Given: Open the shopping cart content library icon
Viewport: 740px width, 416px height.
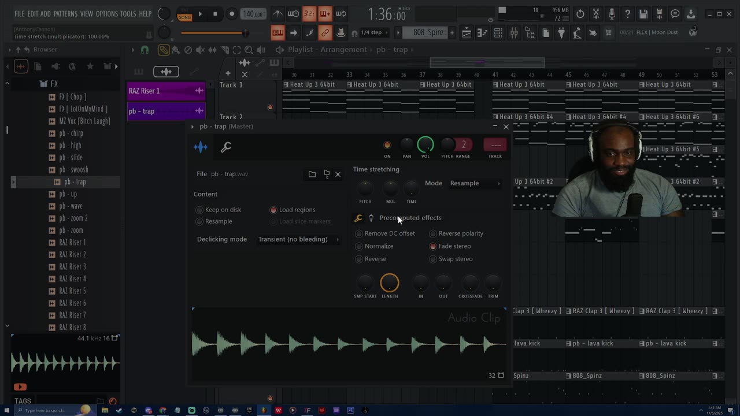Looking at the screenshot, I should point(608,33).
